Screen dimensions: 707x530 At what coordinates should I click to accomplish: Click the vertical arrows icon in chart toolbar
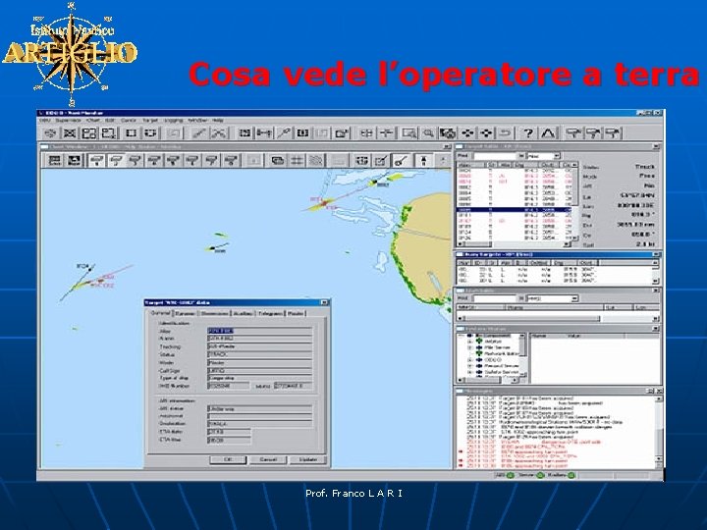point(424,160)
